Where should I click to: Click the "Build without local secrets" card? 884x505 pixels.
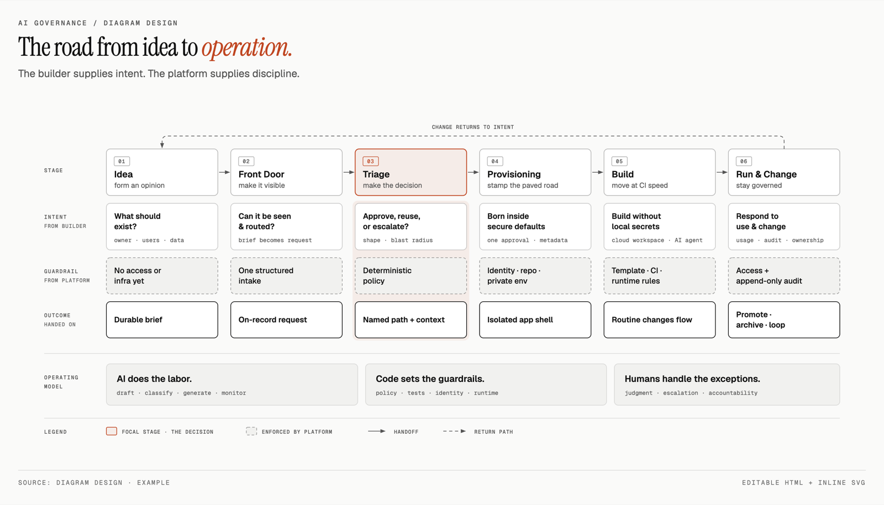pos(659,227)
